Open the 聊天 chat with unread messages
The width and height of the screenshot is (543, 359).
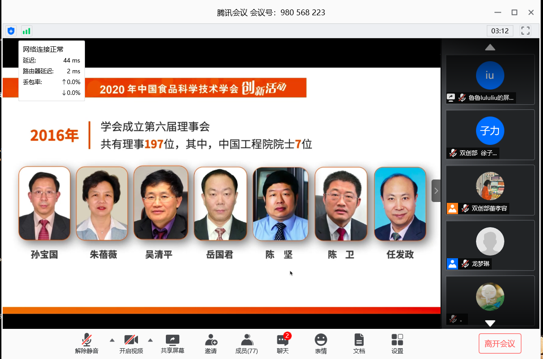tap(283, 344)
